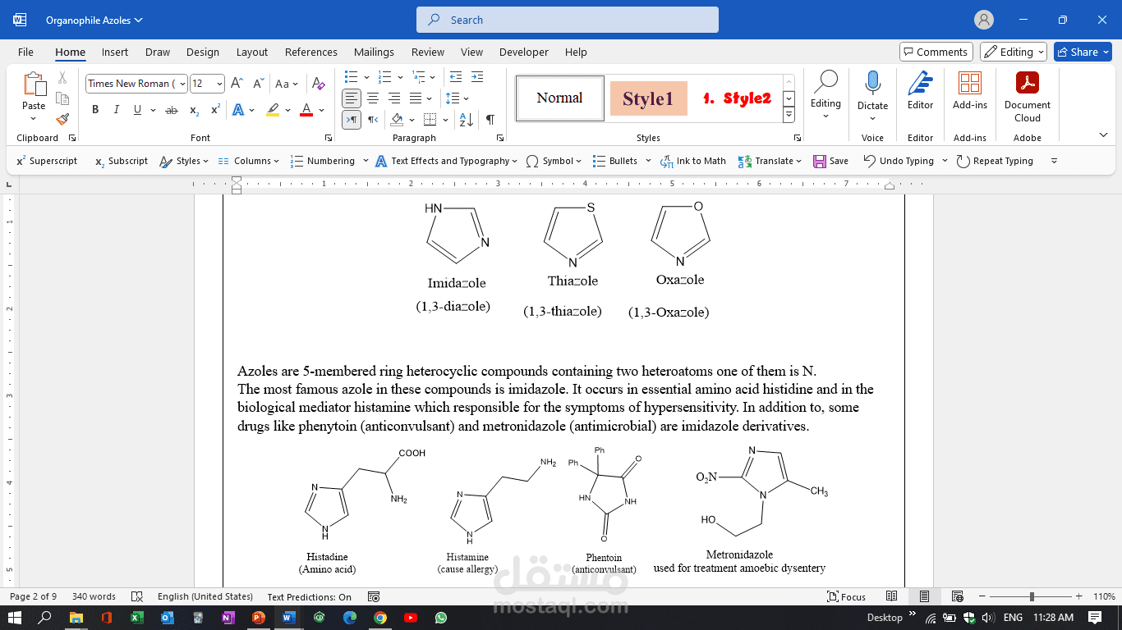The width and height of the screenshot is (1122, 630).
Task: Click Undo Typing arrow icon
Action: (869, 161)
